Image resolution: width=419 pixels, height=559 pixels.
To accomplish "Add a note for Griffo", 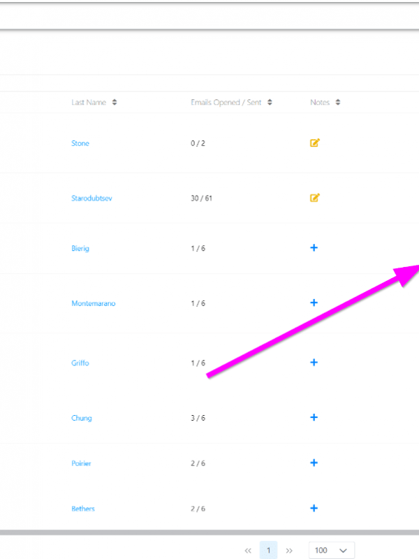I will [x=314, y=363].
